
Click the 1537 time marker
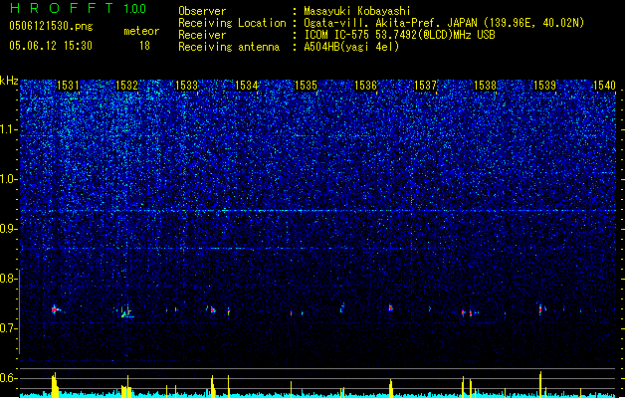point(426,86)
